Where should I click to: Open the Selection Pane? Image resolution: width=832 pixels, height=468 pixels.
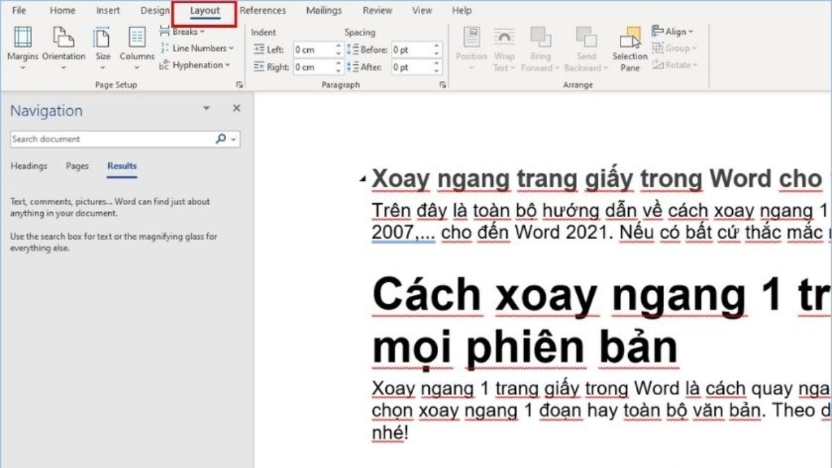click(x=630, y=47)
